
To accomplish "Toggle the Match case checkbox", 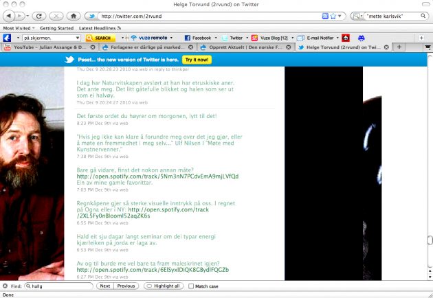I will coord(191,286).
